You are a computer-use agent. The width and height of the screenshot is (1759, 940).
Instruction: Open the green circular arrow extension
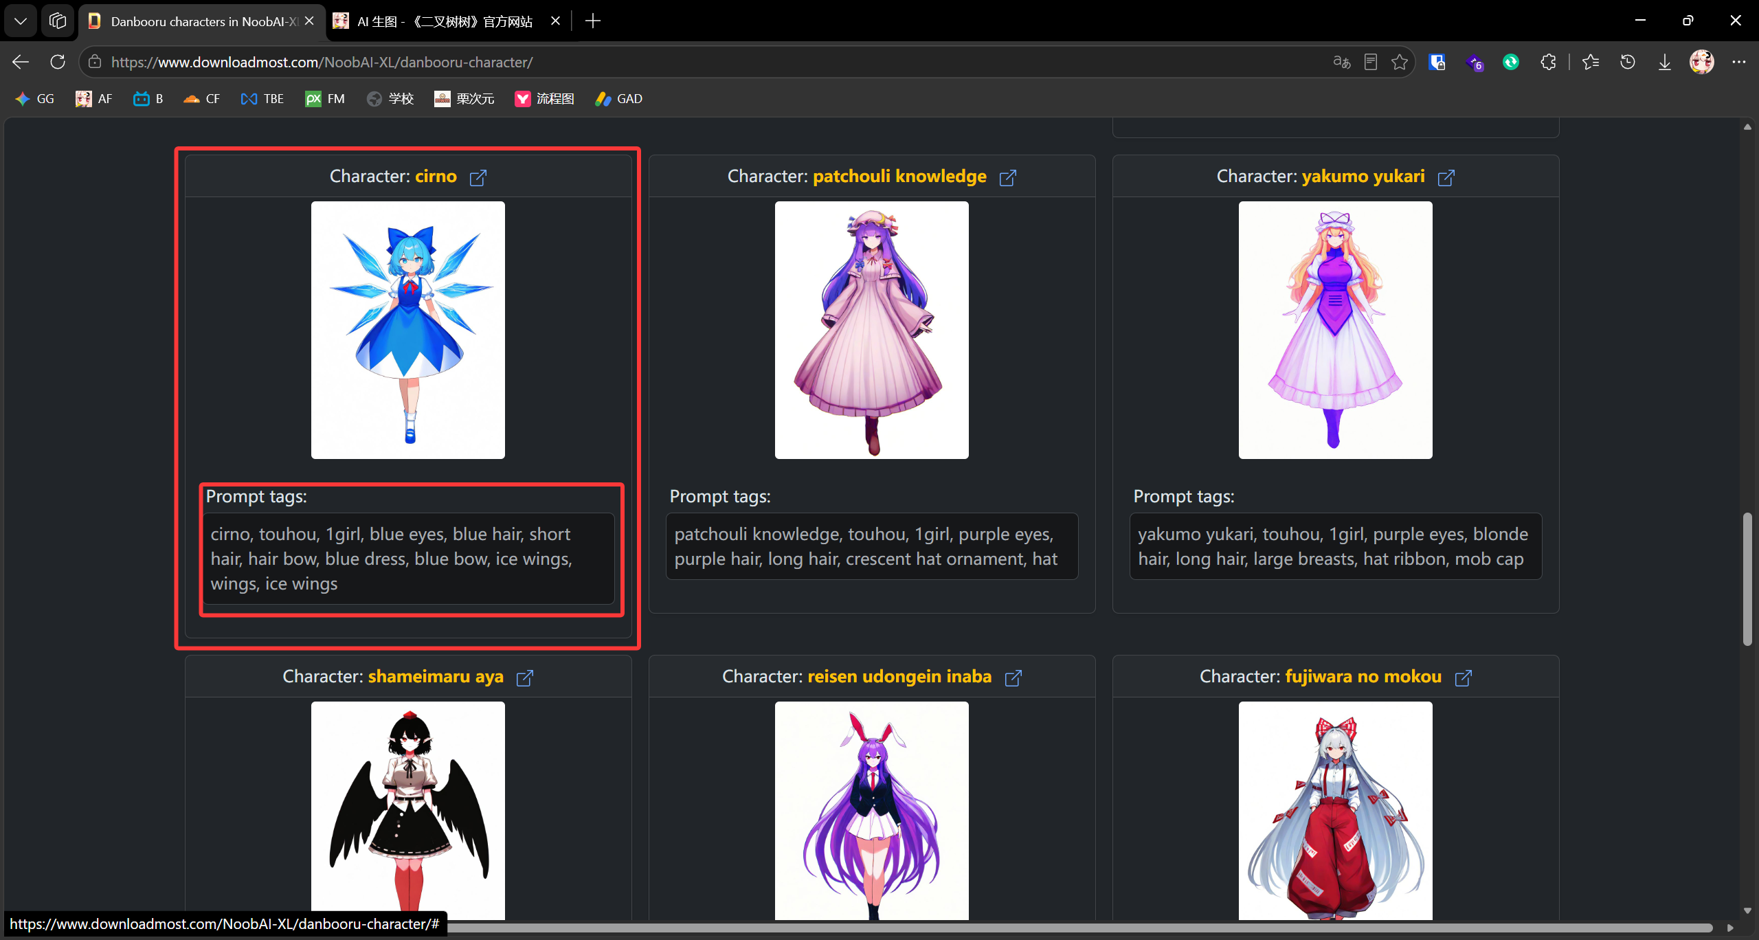pyautogui.click(x=1511, y=62)
